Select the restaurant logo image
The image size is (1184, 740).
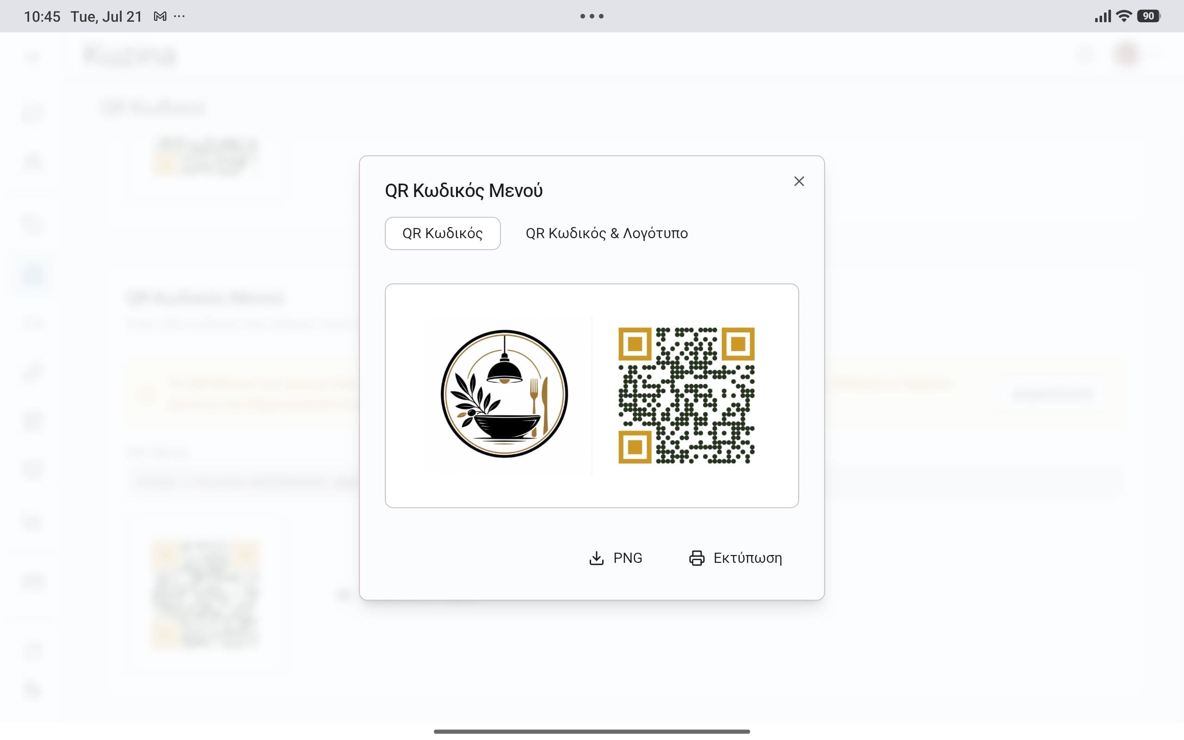(x=505, y=394)
